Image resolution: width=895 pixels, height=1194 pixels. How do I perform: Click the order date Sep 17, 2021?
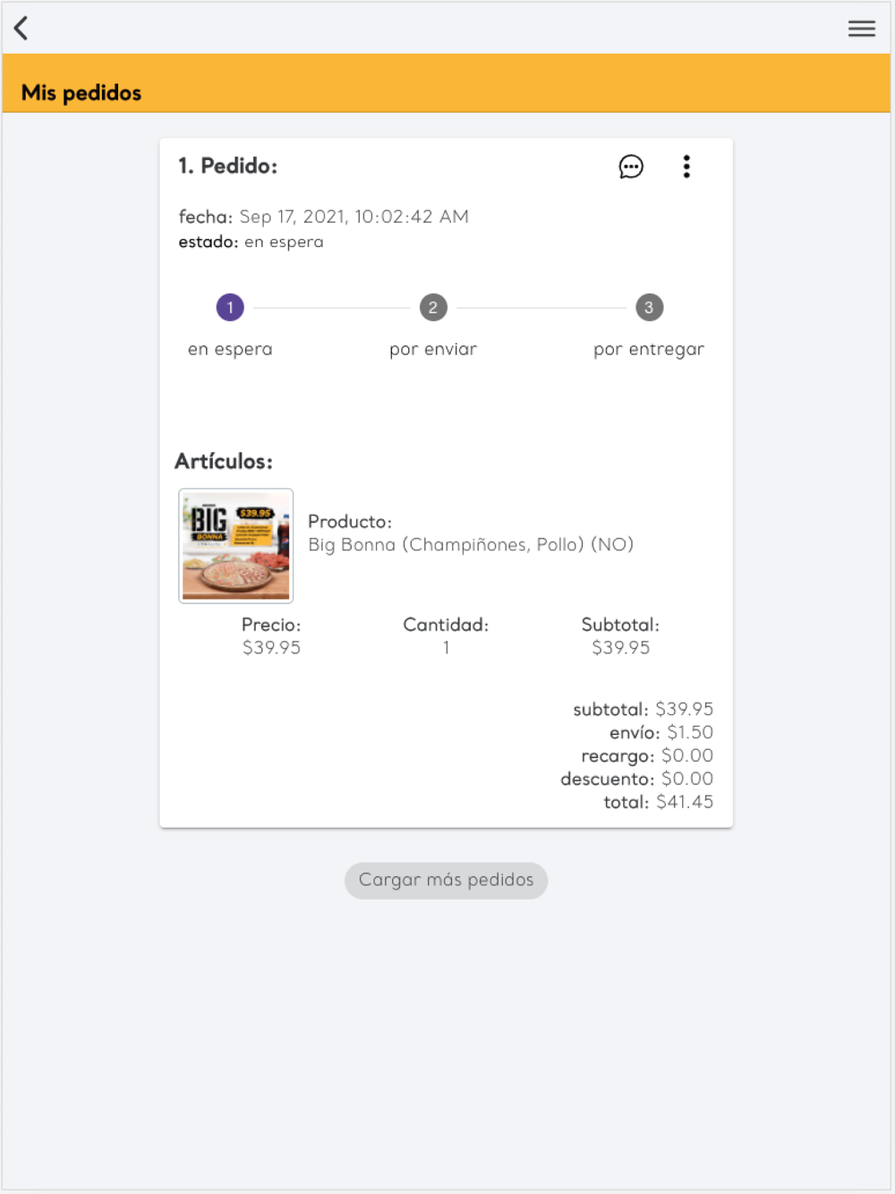click(x=354, y=217)
